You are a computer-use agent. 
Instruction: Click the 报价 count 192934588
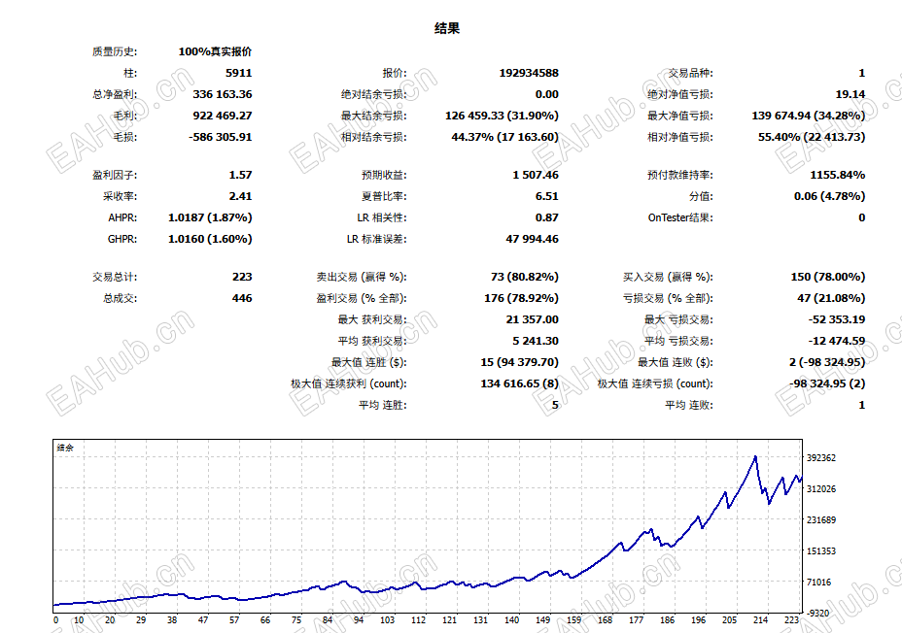tap(529, 73)
